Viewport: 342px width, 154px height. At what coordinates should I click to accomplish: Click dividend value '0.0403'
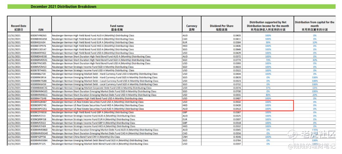click(x=237, y=35)
